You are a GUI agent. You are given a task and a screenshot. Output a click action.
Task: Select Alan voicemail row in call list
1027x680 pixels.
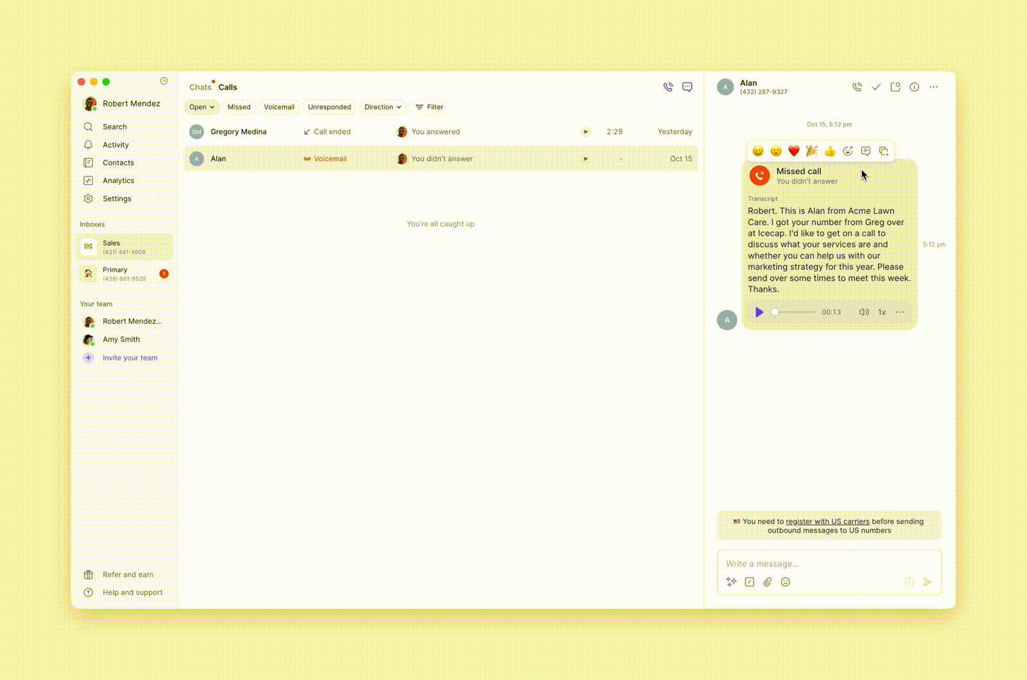pos(441,159)
